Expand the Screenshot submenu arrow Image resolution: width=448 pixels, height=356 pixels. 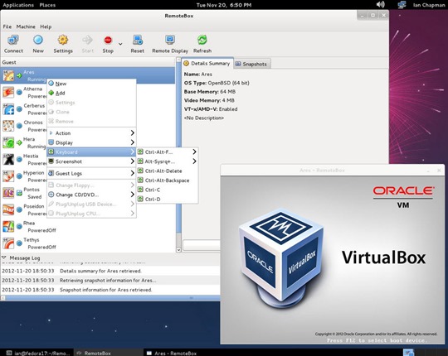[132, 161]
